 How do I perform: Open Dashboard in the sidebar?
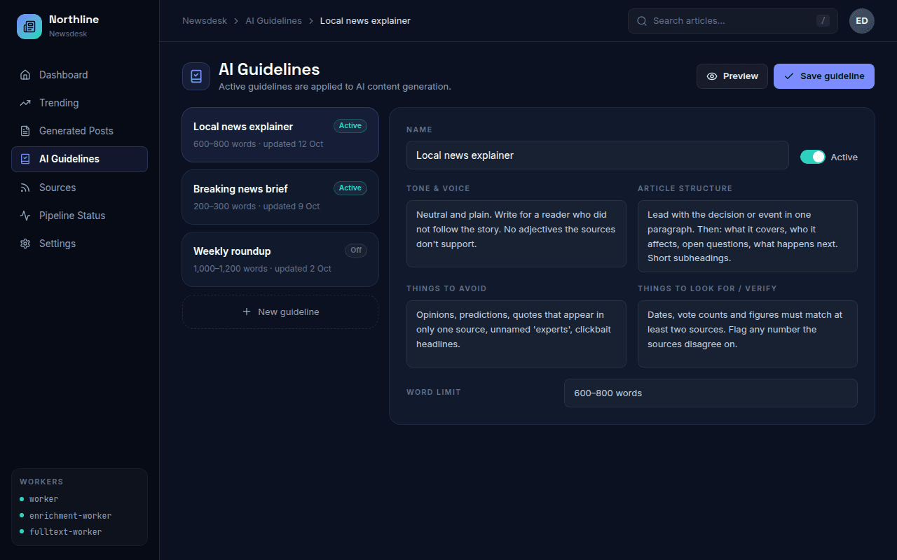[79, 75]
